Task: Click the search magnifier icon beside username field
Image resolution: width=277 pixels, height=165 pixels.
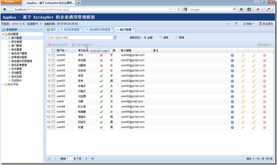Action: point(115,37)
